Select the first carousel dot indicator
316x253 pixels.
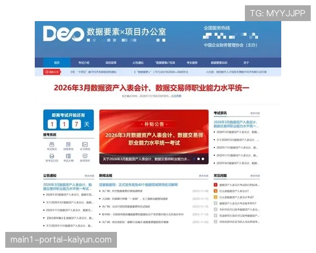coord(194,159)
